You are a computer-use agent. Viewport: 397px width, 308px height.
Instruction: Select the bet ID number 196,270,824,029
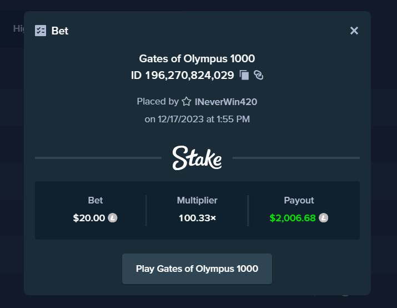[x=190, y=75]
